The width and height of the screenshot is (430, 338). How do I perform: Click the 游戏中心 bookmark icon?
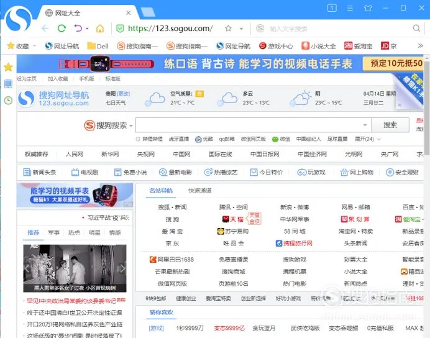tap(262, 46)
